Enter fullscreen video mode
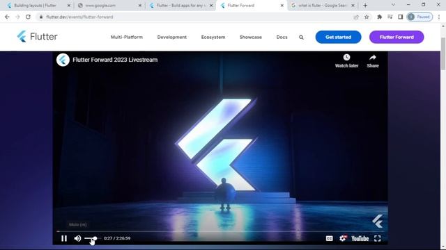 point(378,238)
